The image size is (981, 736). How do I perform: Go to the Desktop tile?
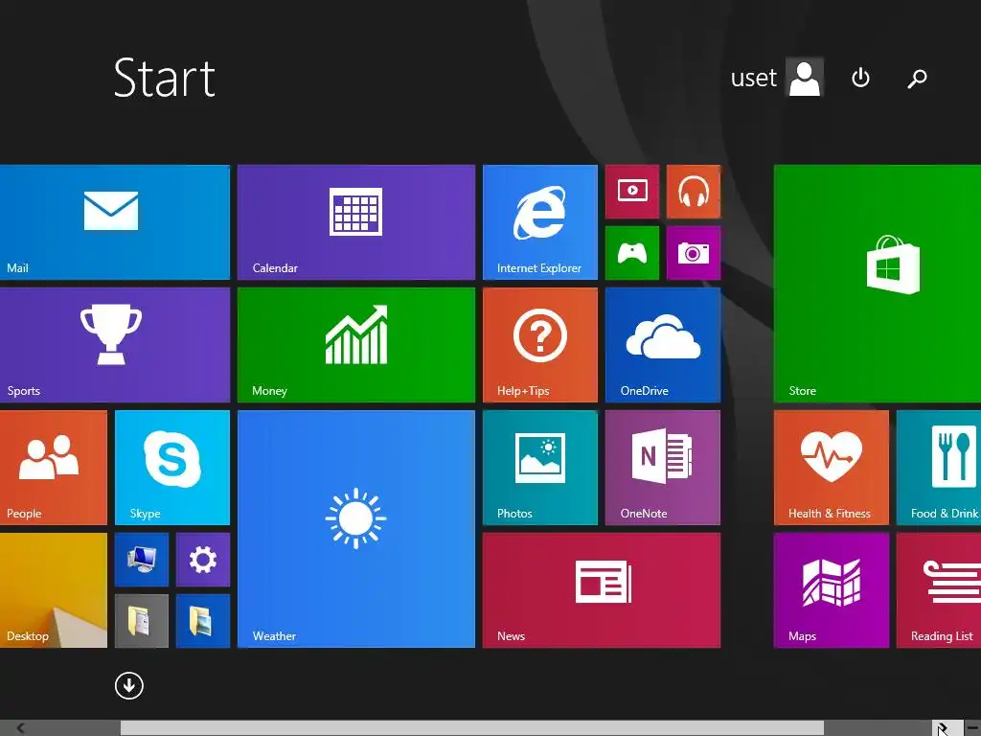54,590
